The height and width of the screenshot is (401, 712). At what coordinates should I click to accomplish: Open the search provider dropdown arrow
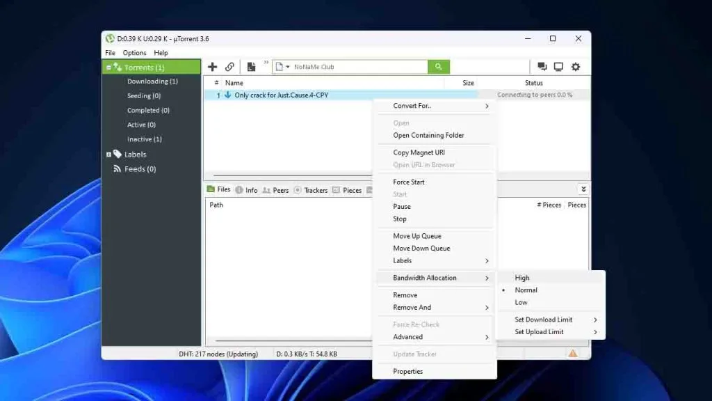287,67
